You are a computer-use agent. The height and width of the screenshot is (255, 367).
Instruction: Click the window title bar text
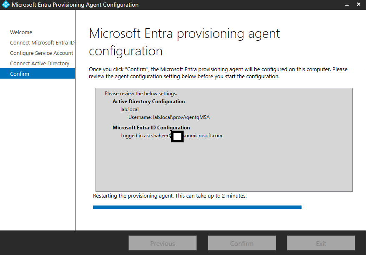[75, 5]
